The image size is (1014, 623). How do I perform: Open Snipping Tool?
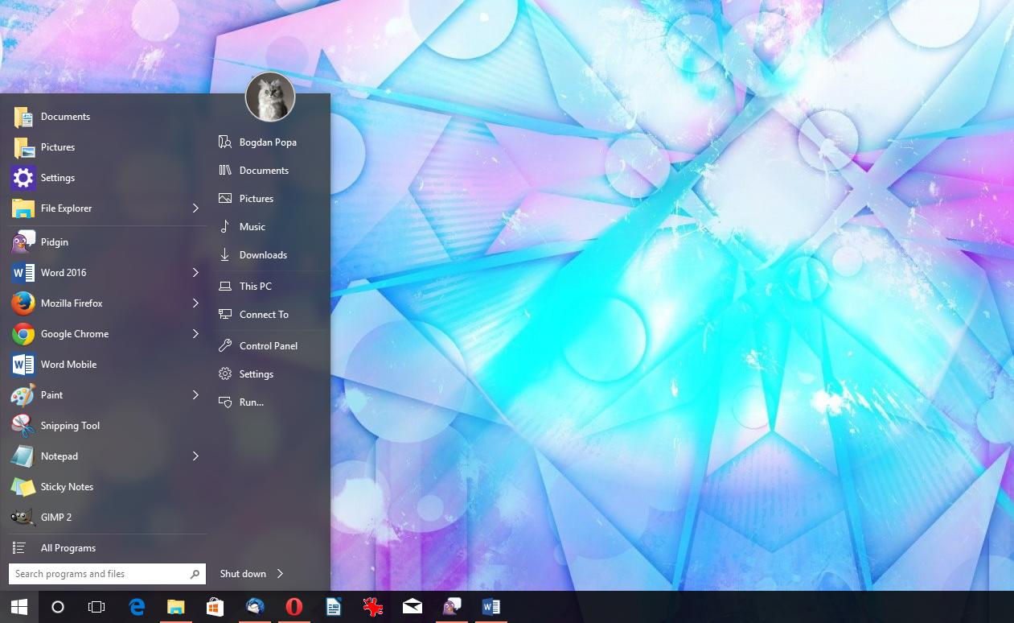107,426
